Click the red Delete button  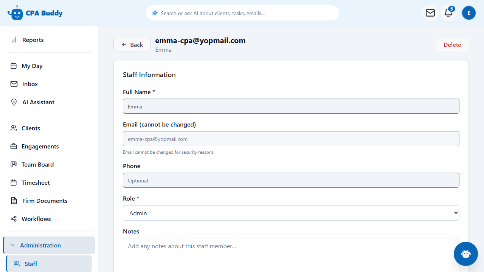point(452,45)
